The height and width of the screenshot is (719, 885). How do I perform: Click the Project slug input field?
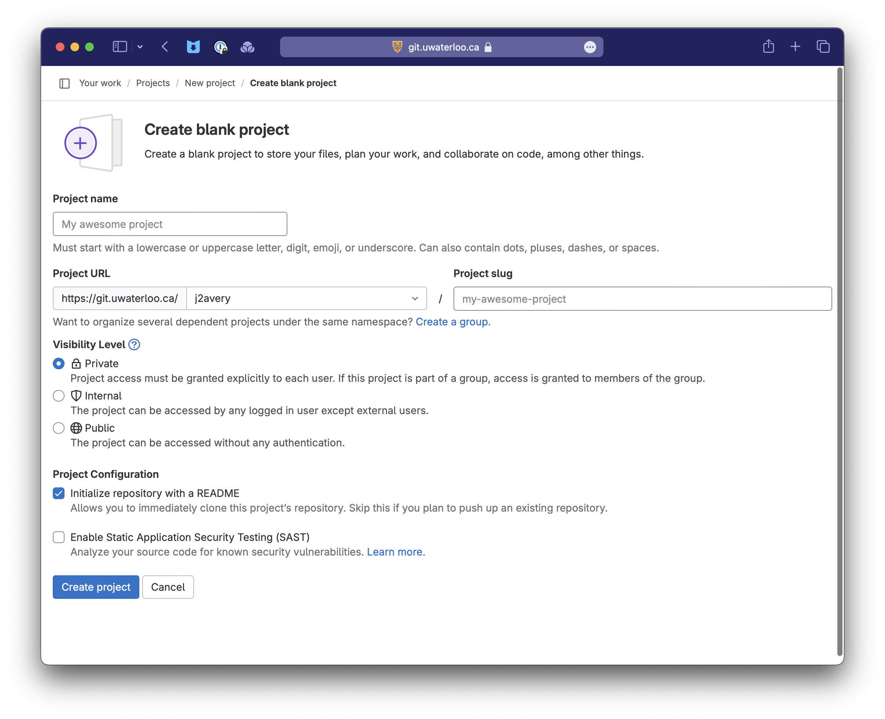[x=643, y=298]
